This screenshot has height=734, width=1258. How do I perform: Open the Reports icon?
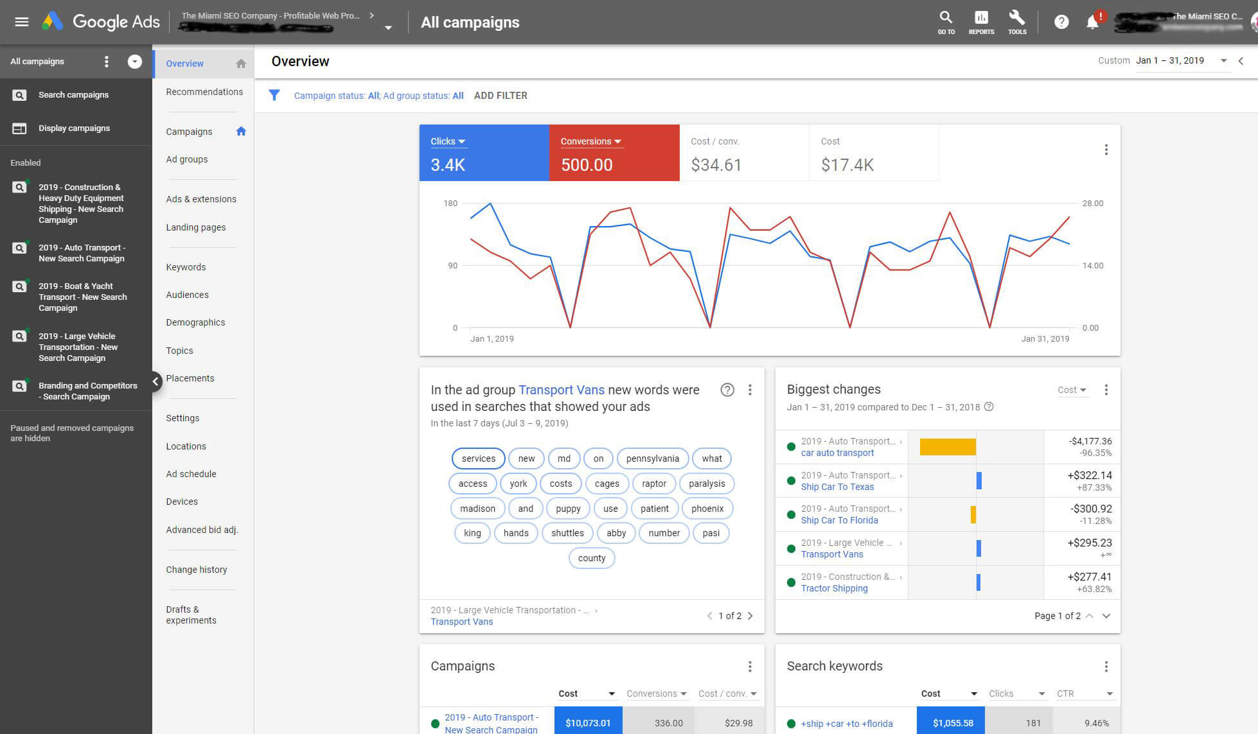[x=981, y=22]
